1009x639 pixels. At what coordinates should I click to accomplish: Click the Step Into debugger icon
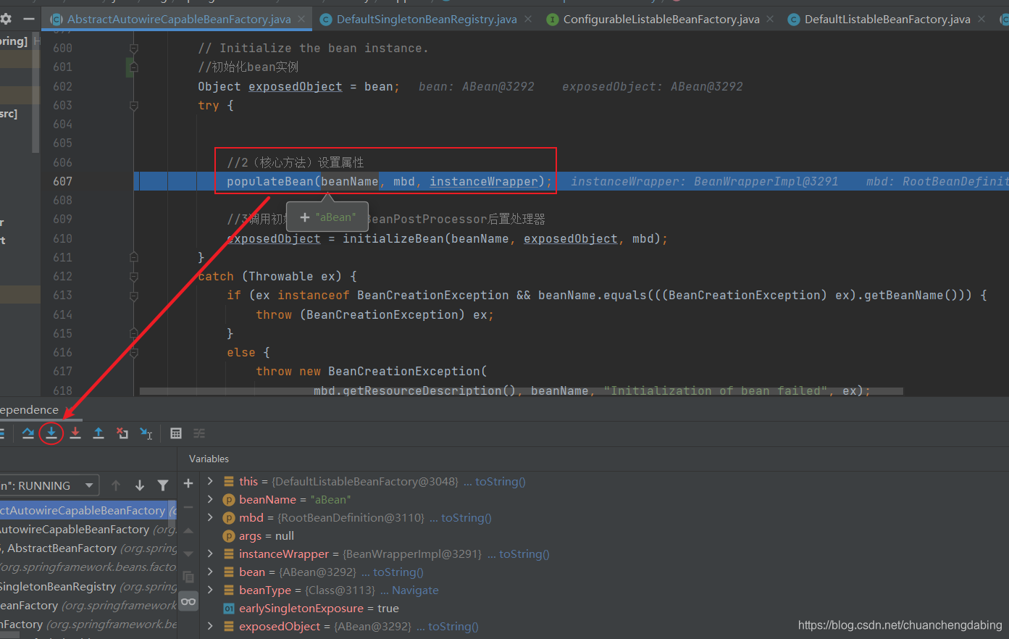tap(51, 433)
